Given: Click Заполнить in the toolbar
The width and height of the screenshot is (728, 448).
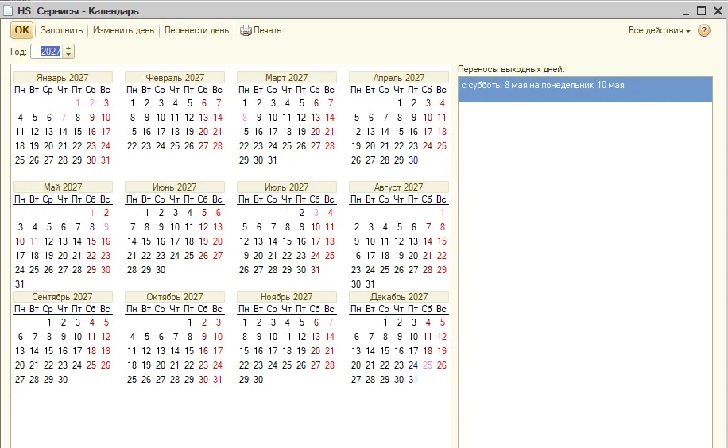Looking at the screenshot, I should tap(61, 31).
